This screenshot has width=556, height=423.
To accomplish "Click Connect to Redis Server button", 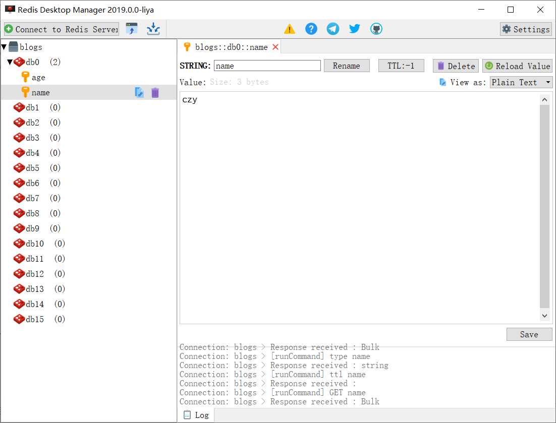I will click(62, 29).
